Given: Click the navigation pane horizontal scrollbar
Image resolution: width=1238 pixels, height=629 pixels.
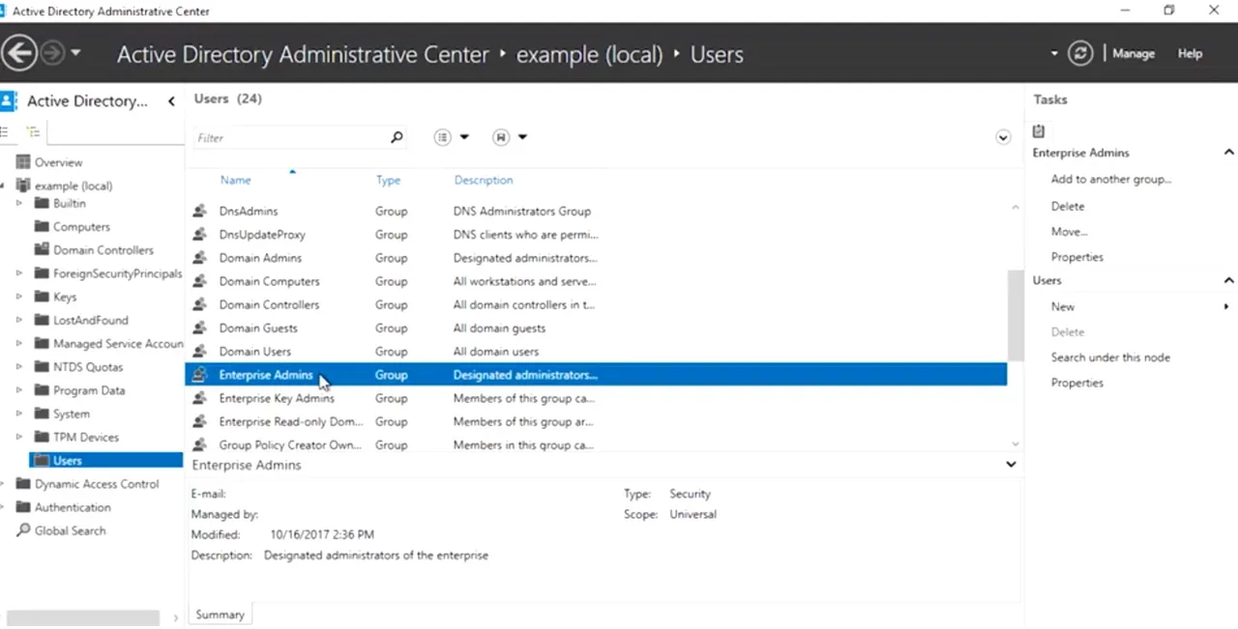Looking at the screenshot, I should tap(83, 617).
